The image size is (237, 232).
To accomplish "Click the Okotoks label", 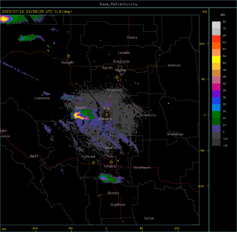I will click(113, 193).
